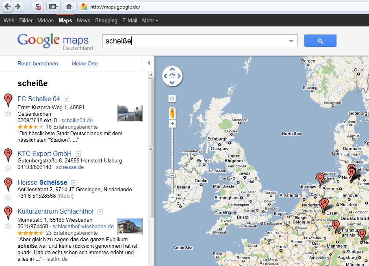Viewport: 369px width, 266px height.
Task: Open the schalke04.de website link
Action: [x=77, y=120]
